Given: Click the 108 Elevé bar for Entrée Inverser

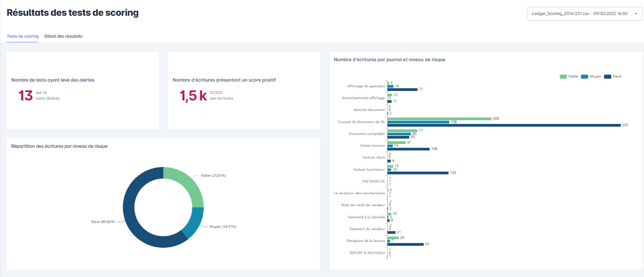Looking at the screenshot, I should point(409,149).
